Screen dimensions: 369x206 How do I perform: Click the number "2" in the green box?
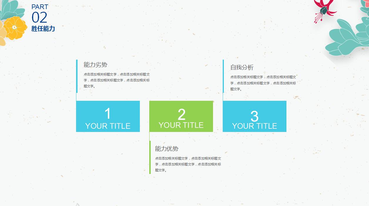pyautogui.click(x=181, y=114)
